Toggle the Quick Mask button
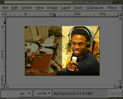This screenshot has width=123, height=99. pyautogui.click(x=2, y=87)
